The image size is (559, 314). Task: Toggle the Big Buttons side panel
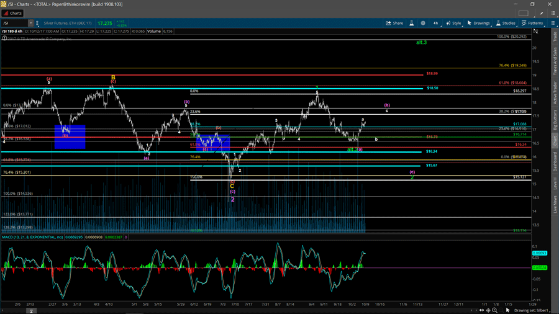(555, 119)
